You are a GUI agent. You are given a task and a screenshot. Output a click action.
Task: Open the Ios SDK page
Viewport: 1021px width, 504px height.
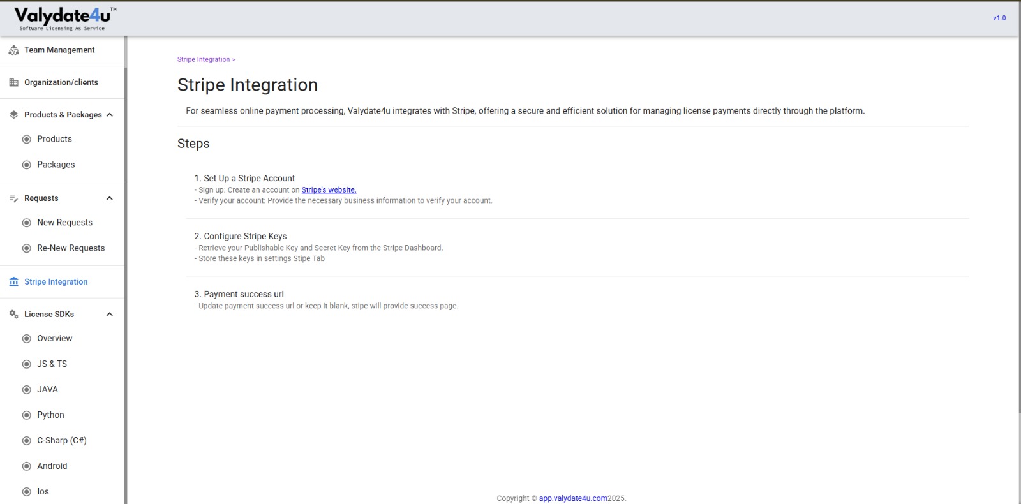43,492
